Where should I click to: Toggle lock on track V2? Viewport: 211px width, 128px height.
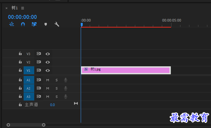pos(20,62)
